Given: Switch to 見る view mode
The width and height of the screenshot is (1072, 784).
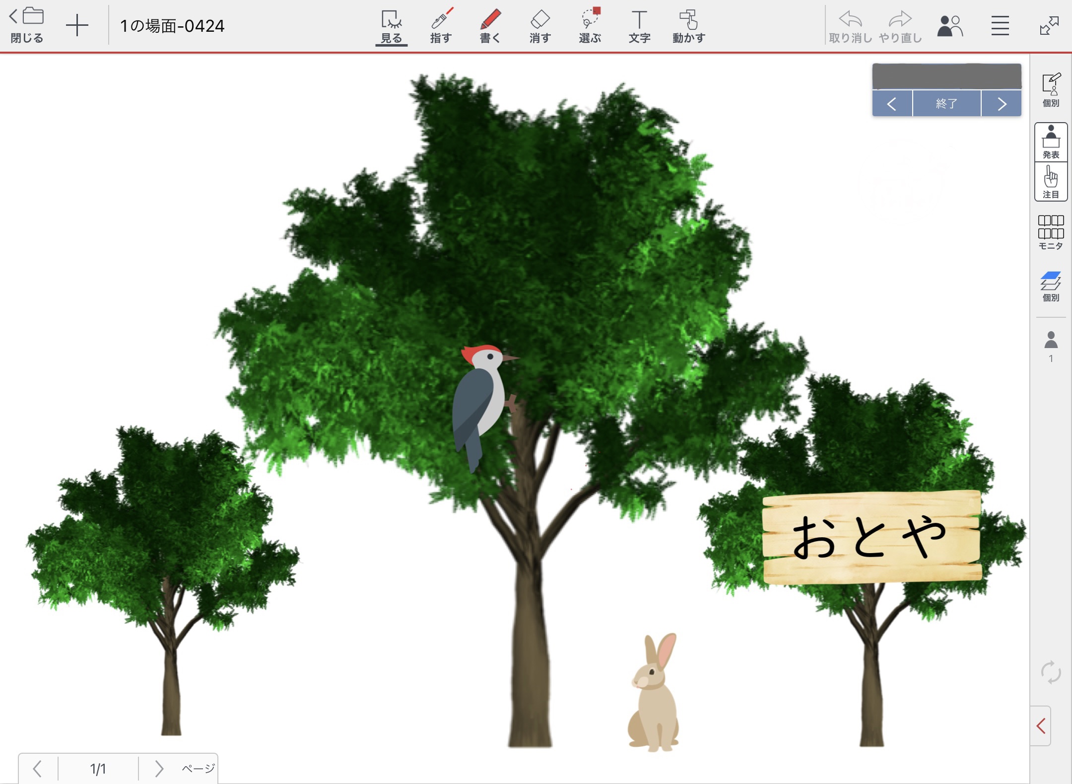Looking at the screenshot, I should (x=391, y=26).
